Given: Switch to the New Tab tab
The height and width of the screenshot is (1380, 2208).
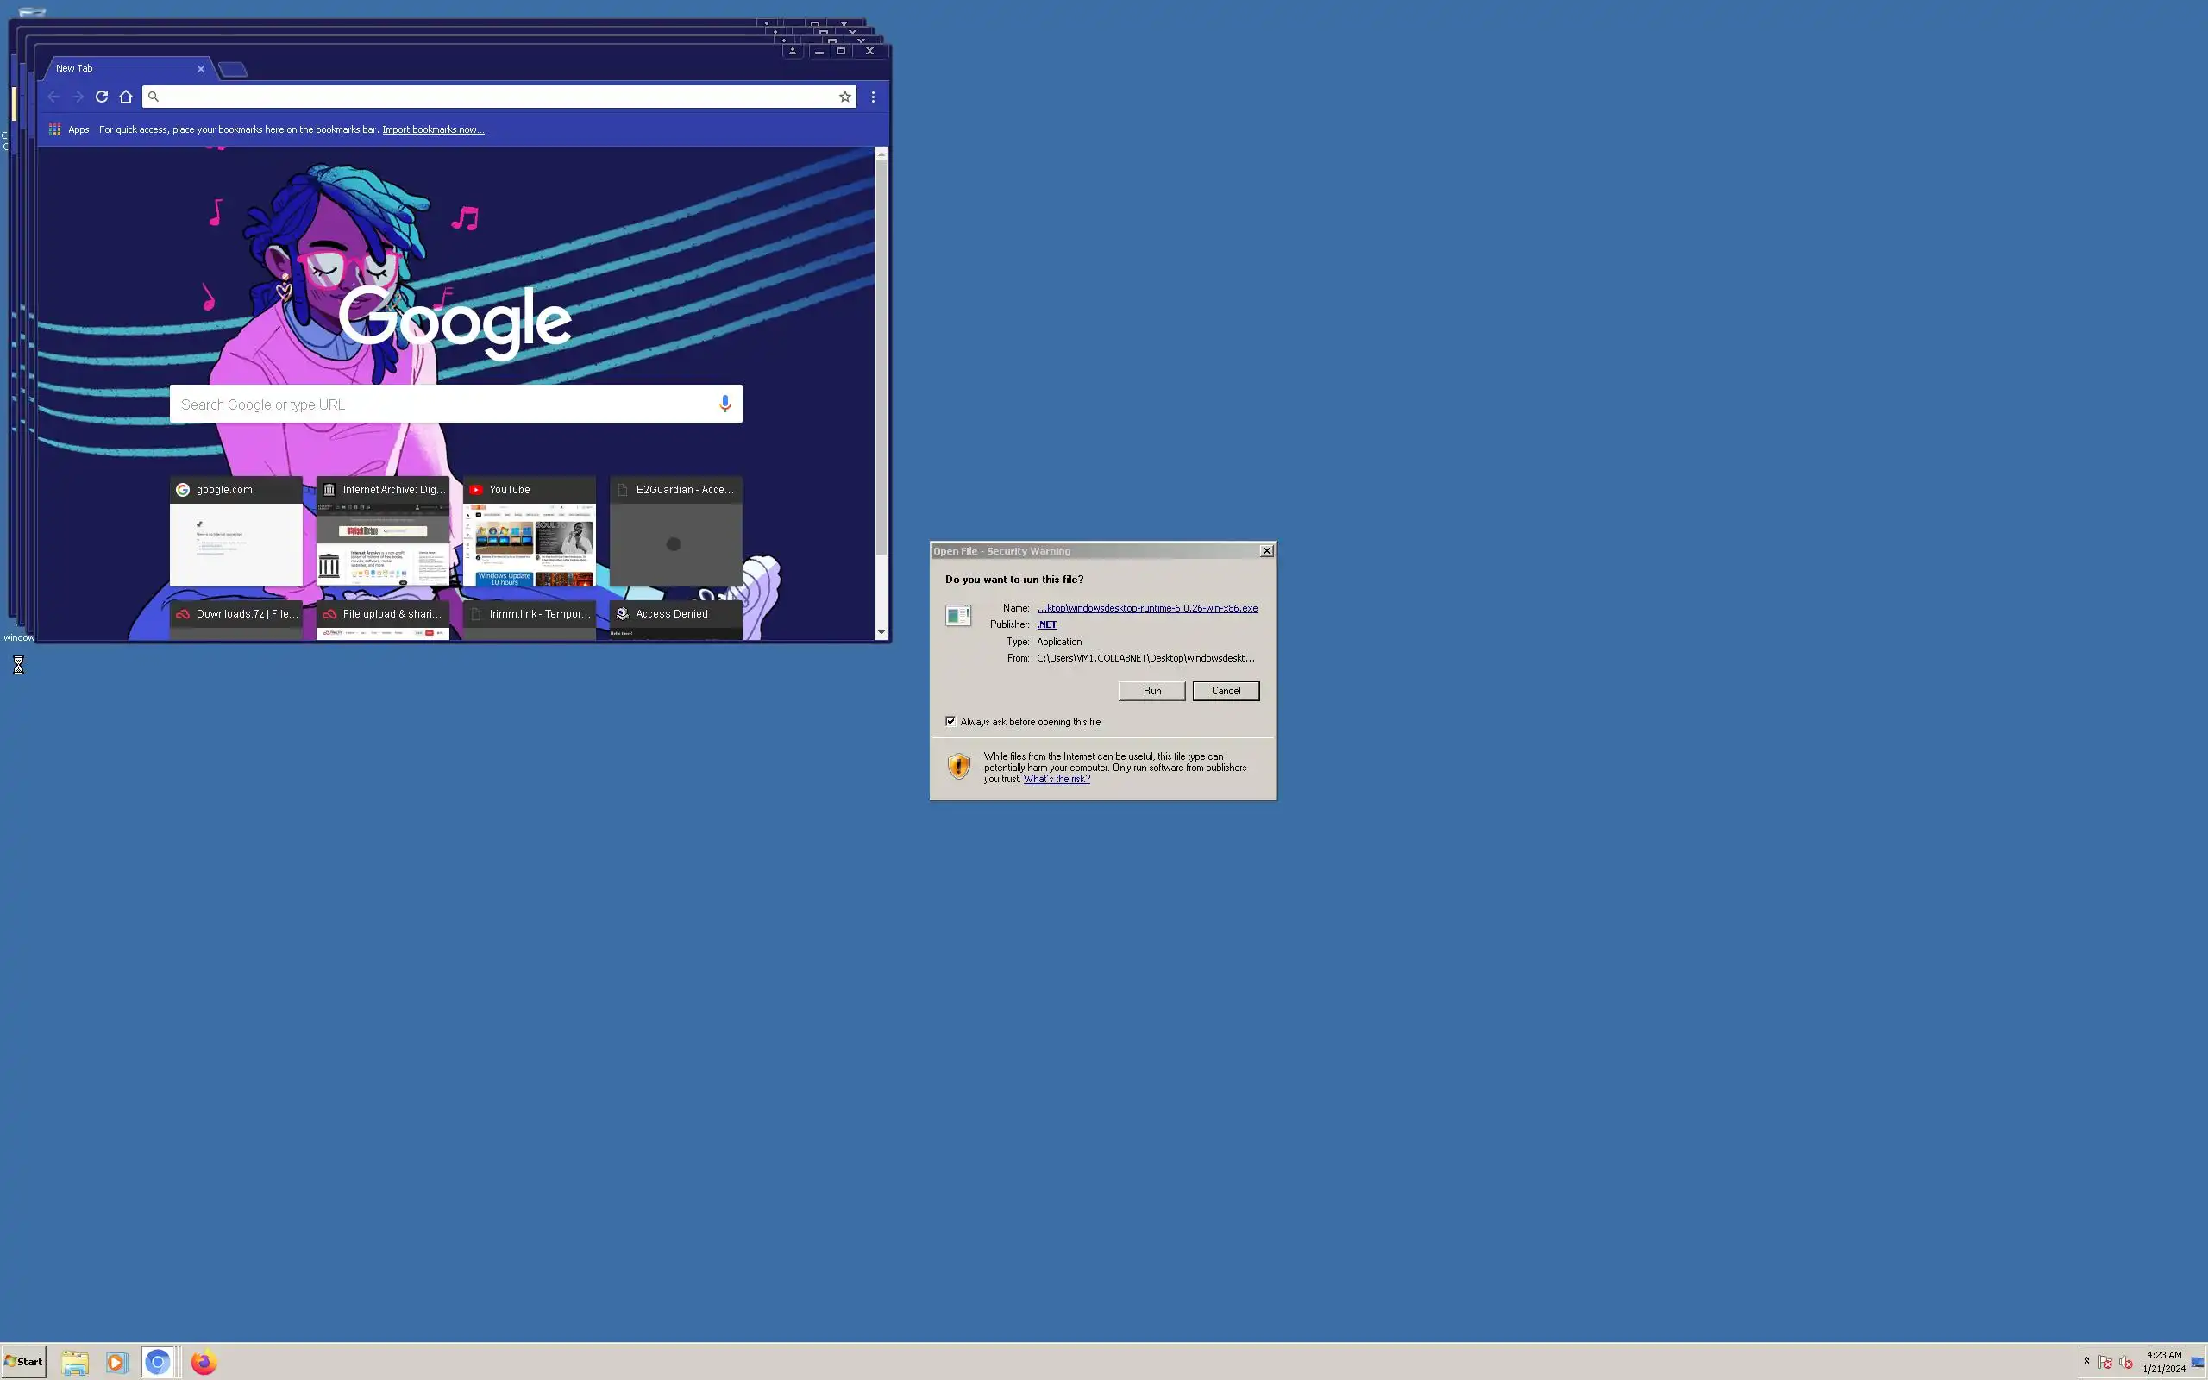Looking at the screenshot, I should (119, 68).
